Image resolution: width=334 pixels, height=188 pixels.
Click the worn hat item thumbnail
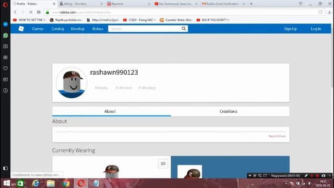[189, 172]
